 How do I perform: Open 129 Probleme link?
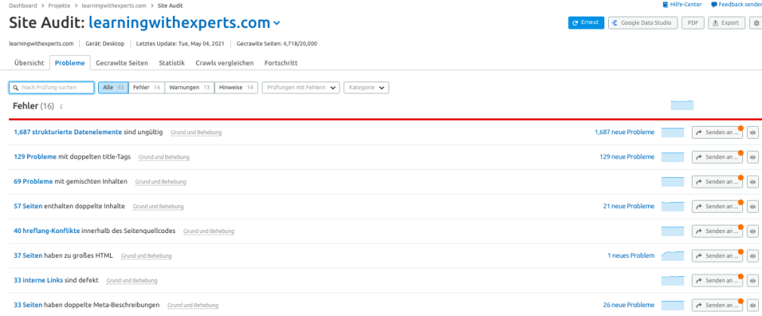(x=35, y=157)
